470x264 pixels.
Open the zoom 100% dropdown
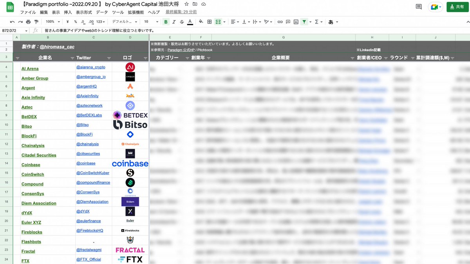[53, 22]
